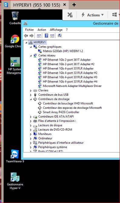The width and height of the screenshot is (120, 203).
Task: Close the HYPERV1 session tab
Action: [x=65, y=5]
